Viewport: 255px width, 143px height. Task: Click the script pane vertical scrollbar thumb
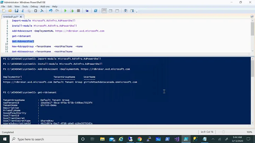[252, 29]
